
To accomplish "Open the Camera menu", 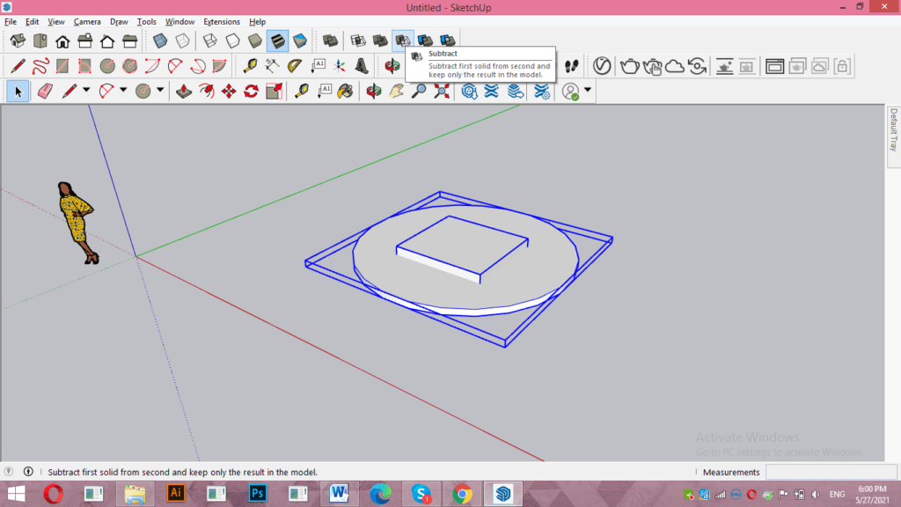I will 87,22.
